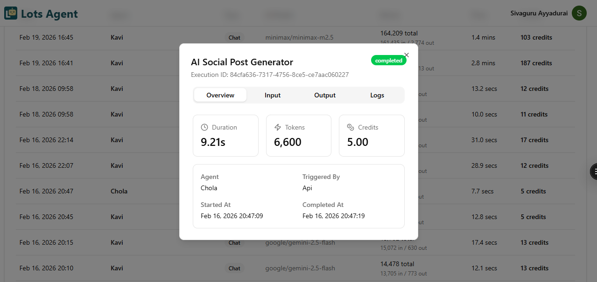Click the Chat badge in the minimax row
Image resolution: width=597 pixels, height=282 pixels.
coord(234,37)
